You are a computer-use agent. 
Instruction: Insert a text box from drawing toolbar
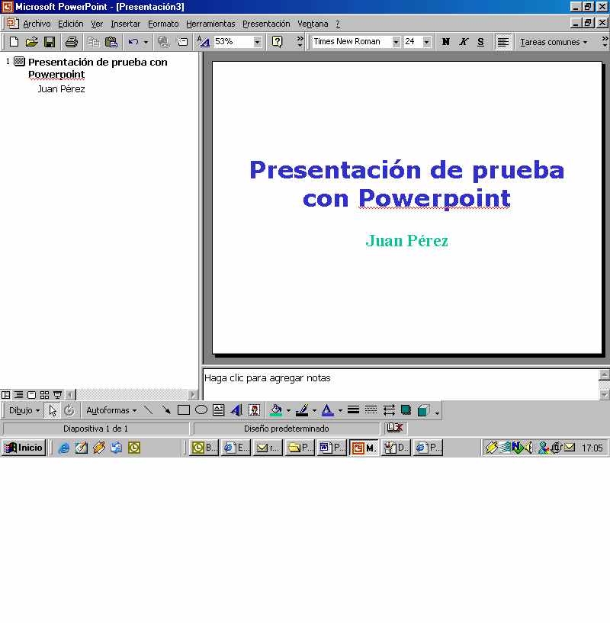coord(219,410)
